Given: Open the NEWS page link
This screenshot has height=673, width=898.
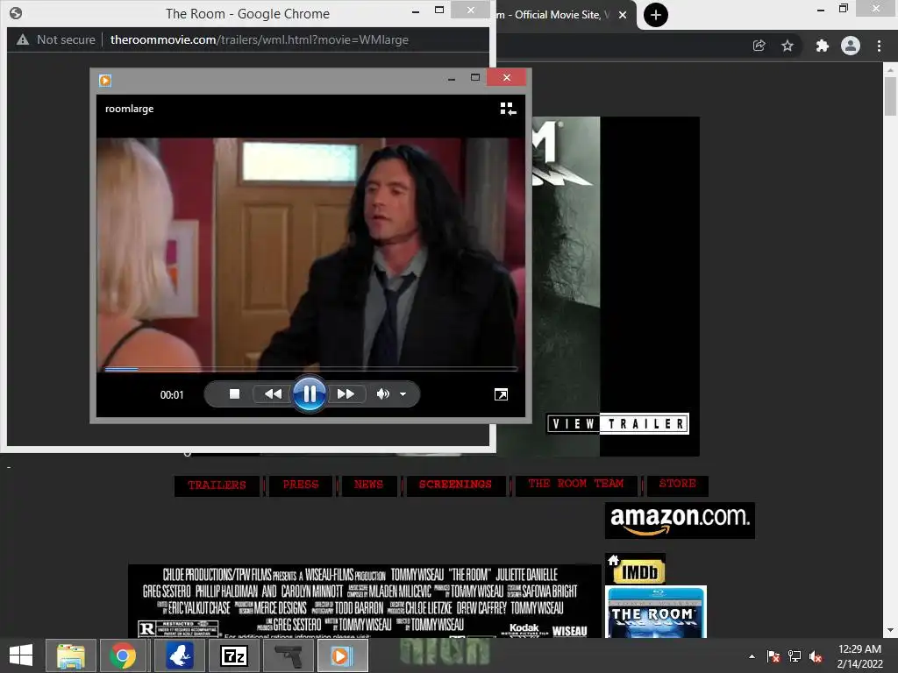Looking at the screenshot, I should click(369, 485).
